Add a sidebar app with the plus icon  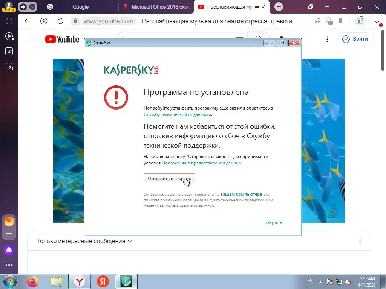pos(9,233)
